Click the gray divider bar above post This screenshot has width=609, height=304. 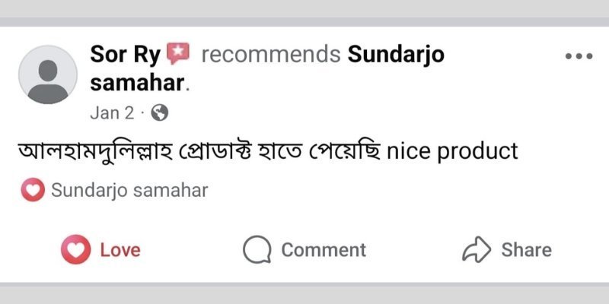pyautogui.click(x=304, y=22)
